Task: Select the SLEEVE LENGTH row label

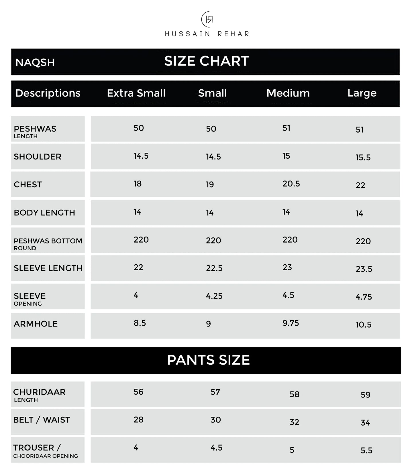Action: (x=48, y=268)
